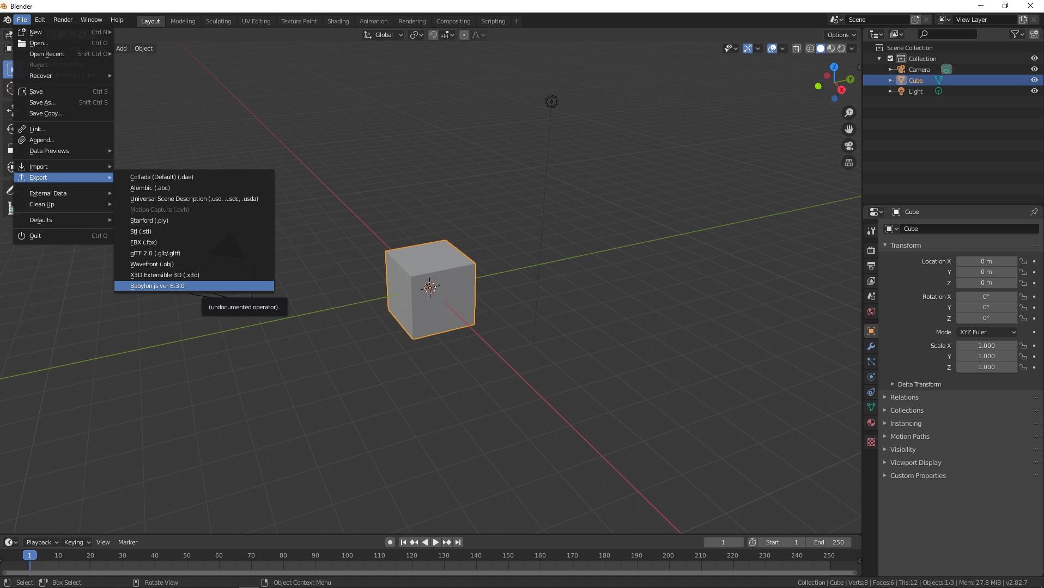The image size is (1044, 588).
Task: Click the Z axis on navigation gizmo
Action: [x=834, y=67]
